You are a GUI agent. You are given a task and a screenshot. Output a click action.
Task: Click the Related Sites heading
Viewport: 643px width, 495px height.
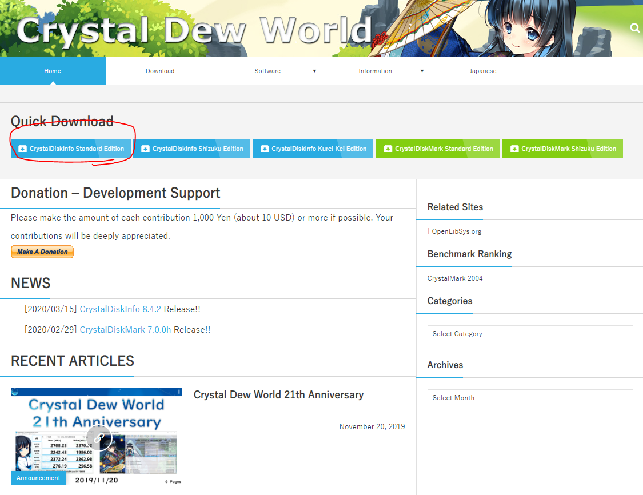pos(455,207)
